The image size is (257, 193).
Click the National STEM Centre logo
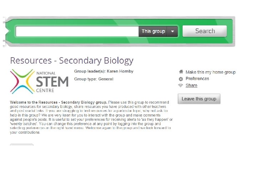coord(39,81)
